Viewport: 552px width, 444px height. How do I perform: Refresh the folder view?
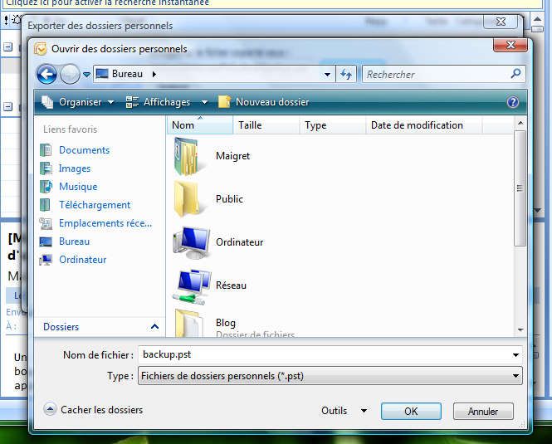(345, 75)
